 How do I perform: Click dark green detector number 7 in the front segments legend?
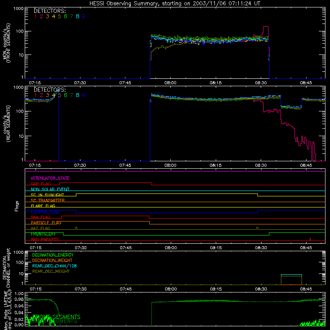[x=71, y=16]
